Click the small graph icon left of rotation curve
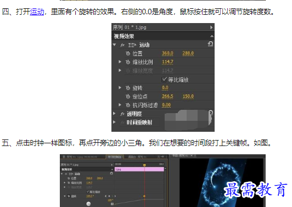The height and width of the screenshot is (207, 292). tap(112, 204)
